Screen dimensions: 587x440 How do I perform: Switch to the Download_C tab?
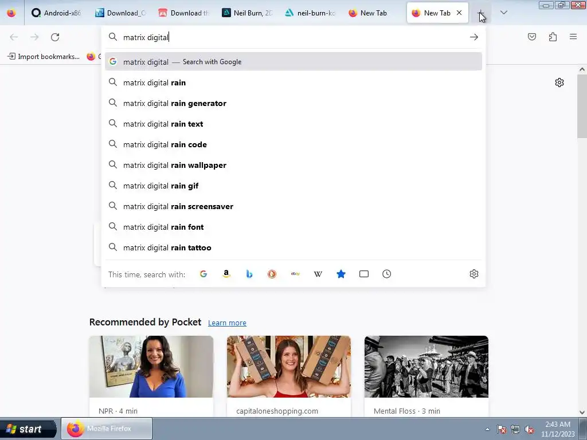pyautogui.click(x=120, y=13)
